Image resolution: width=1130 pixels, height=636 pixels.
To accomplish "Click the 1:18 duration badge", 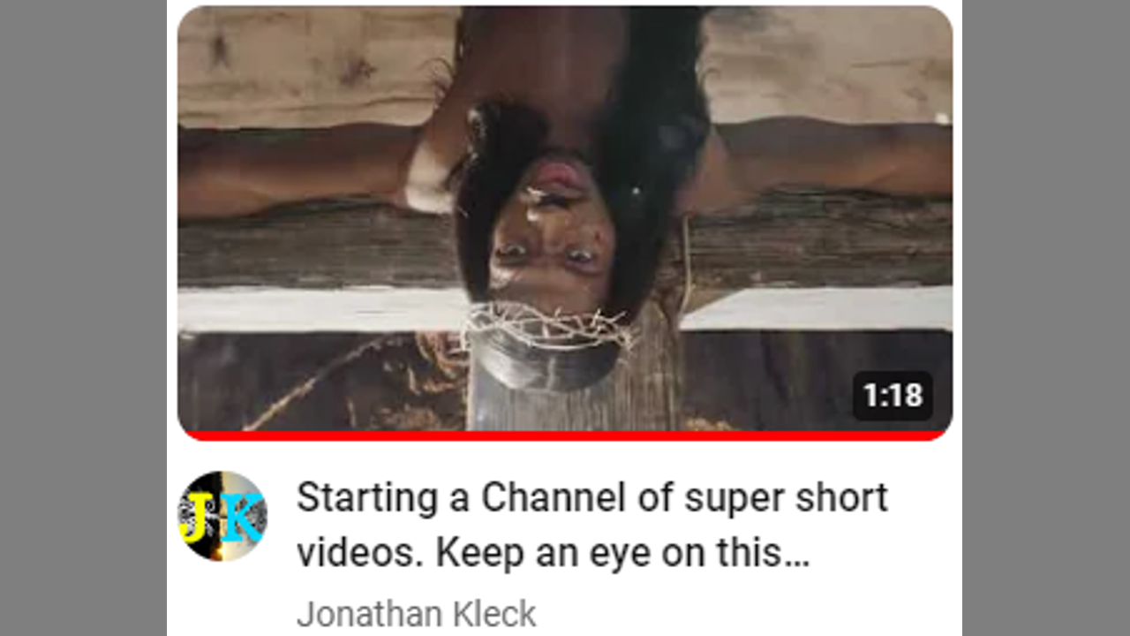I will coord(893,396).
